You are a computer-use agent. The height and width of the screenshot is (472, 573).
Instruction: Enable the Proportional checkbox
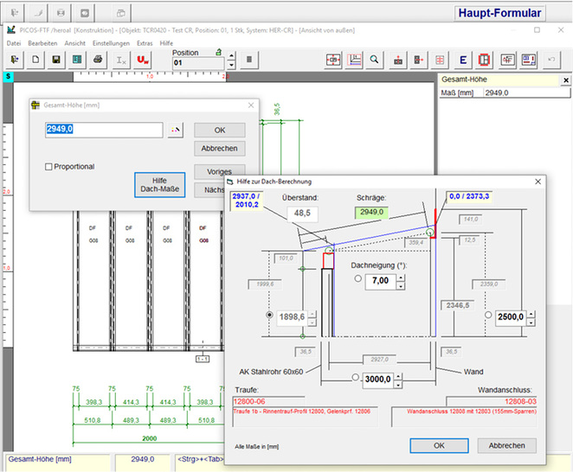pyautogui.click(x=49, y=167)
